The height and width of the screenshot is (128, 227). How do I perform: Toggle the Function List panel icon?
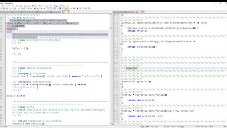click(x=68, y=9)
